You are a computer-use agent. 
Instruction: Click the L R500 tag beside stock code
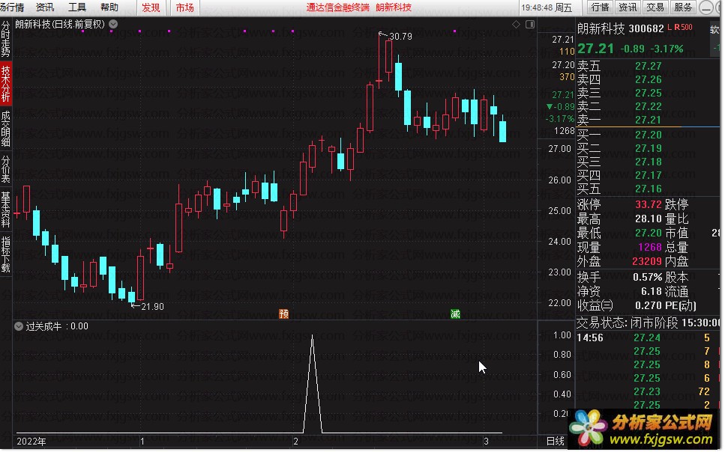[x=680, y=27]
